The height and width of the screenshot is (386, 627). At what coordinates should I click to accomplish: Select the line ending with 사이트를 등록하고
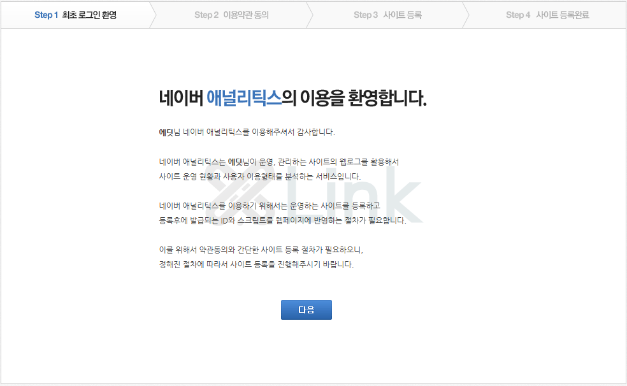point(270,206)
